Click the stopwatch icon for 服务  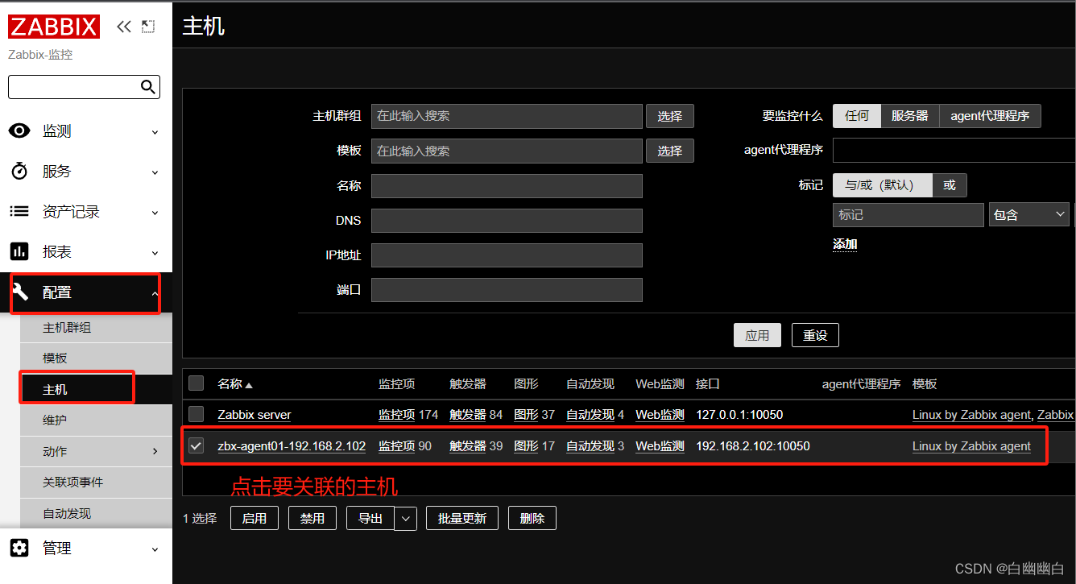pos(19,172)
